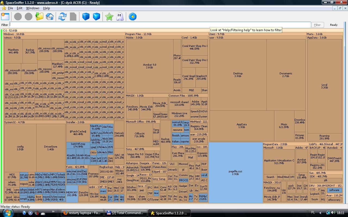Switch to restarty laptopa Firefox taskbar button
The height and width of the screenshot is (217, 348).
[82, 213]
